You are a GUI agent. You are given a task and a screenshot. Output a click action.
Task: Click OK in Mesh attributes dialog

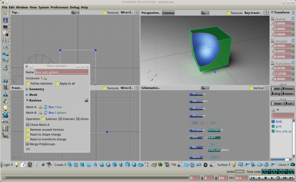(x=28, y=149)
